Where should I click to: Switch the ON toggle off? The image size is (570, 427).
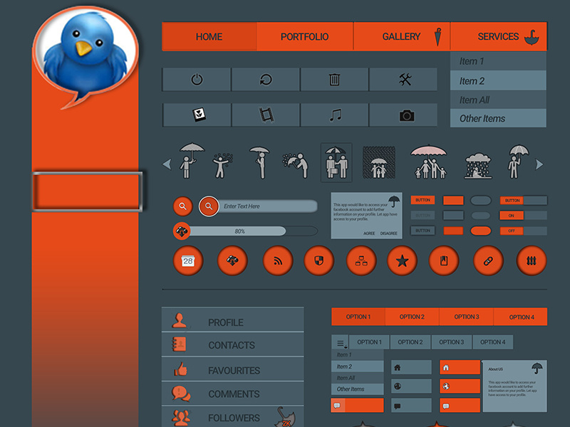coord(512,215)
